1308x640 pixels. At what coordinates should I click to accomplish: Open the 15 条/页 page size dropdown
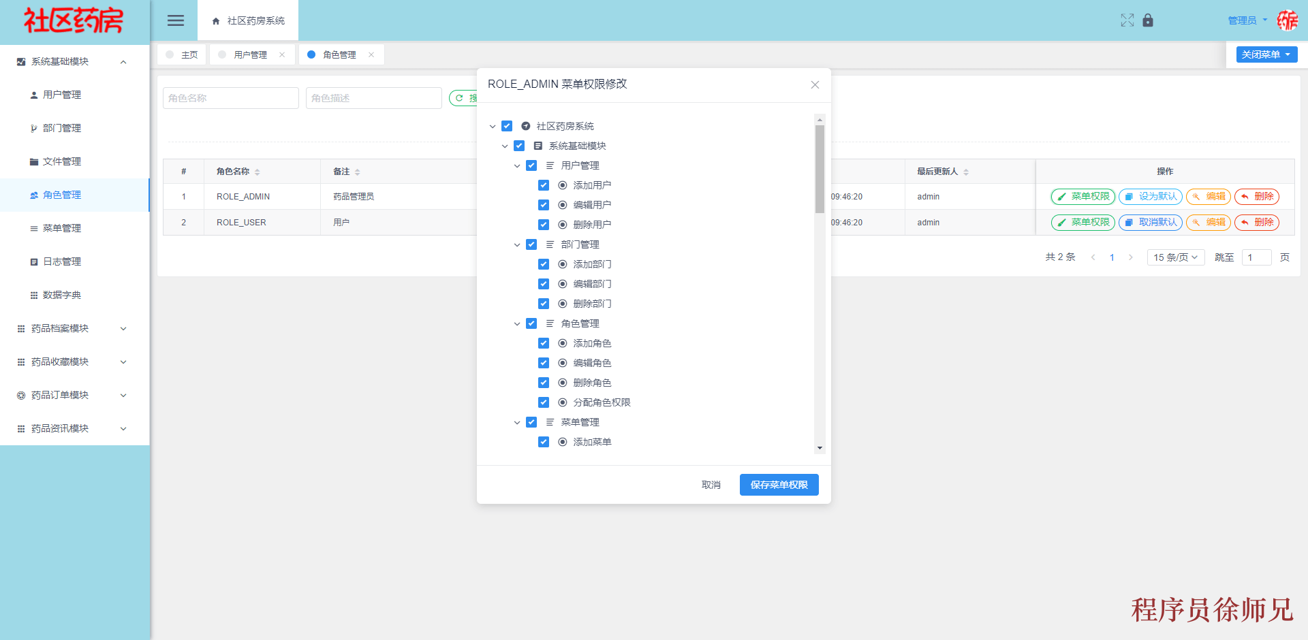coord(1175,257)
